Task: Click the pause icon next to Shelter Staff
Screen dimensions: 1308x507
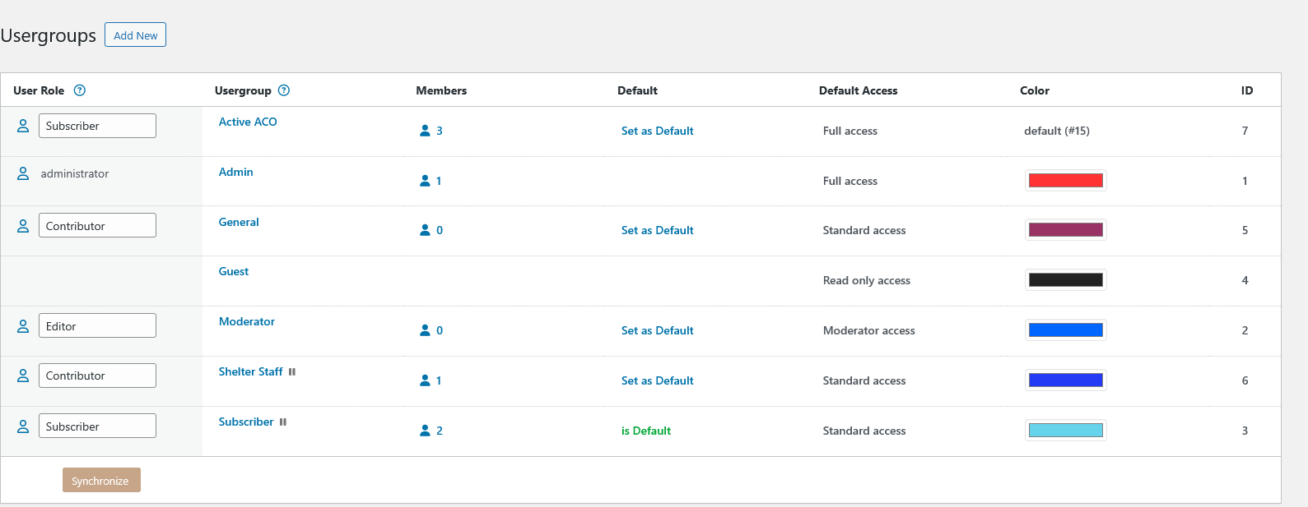Action: point(292,372)
